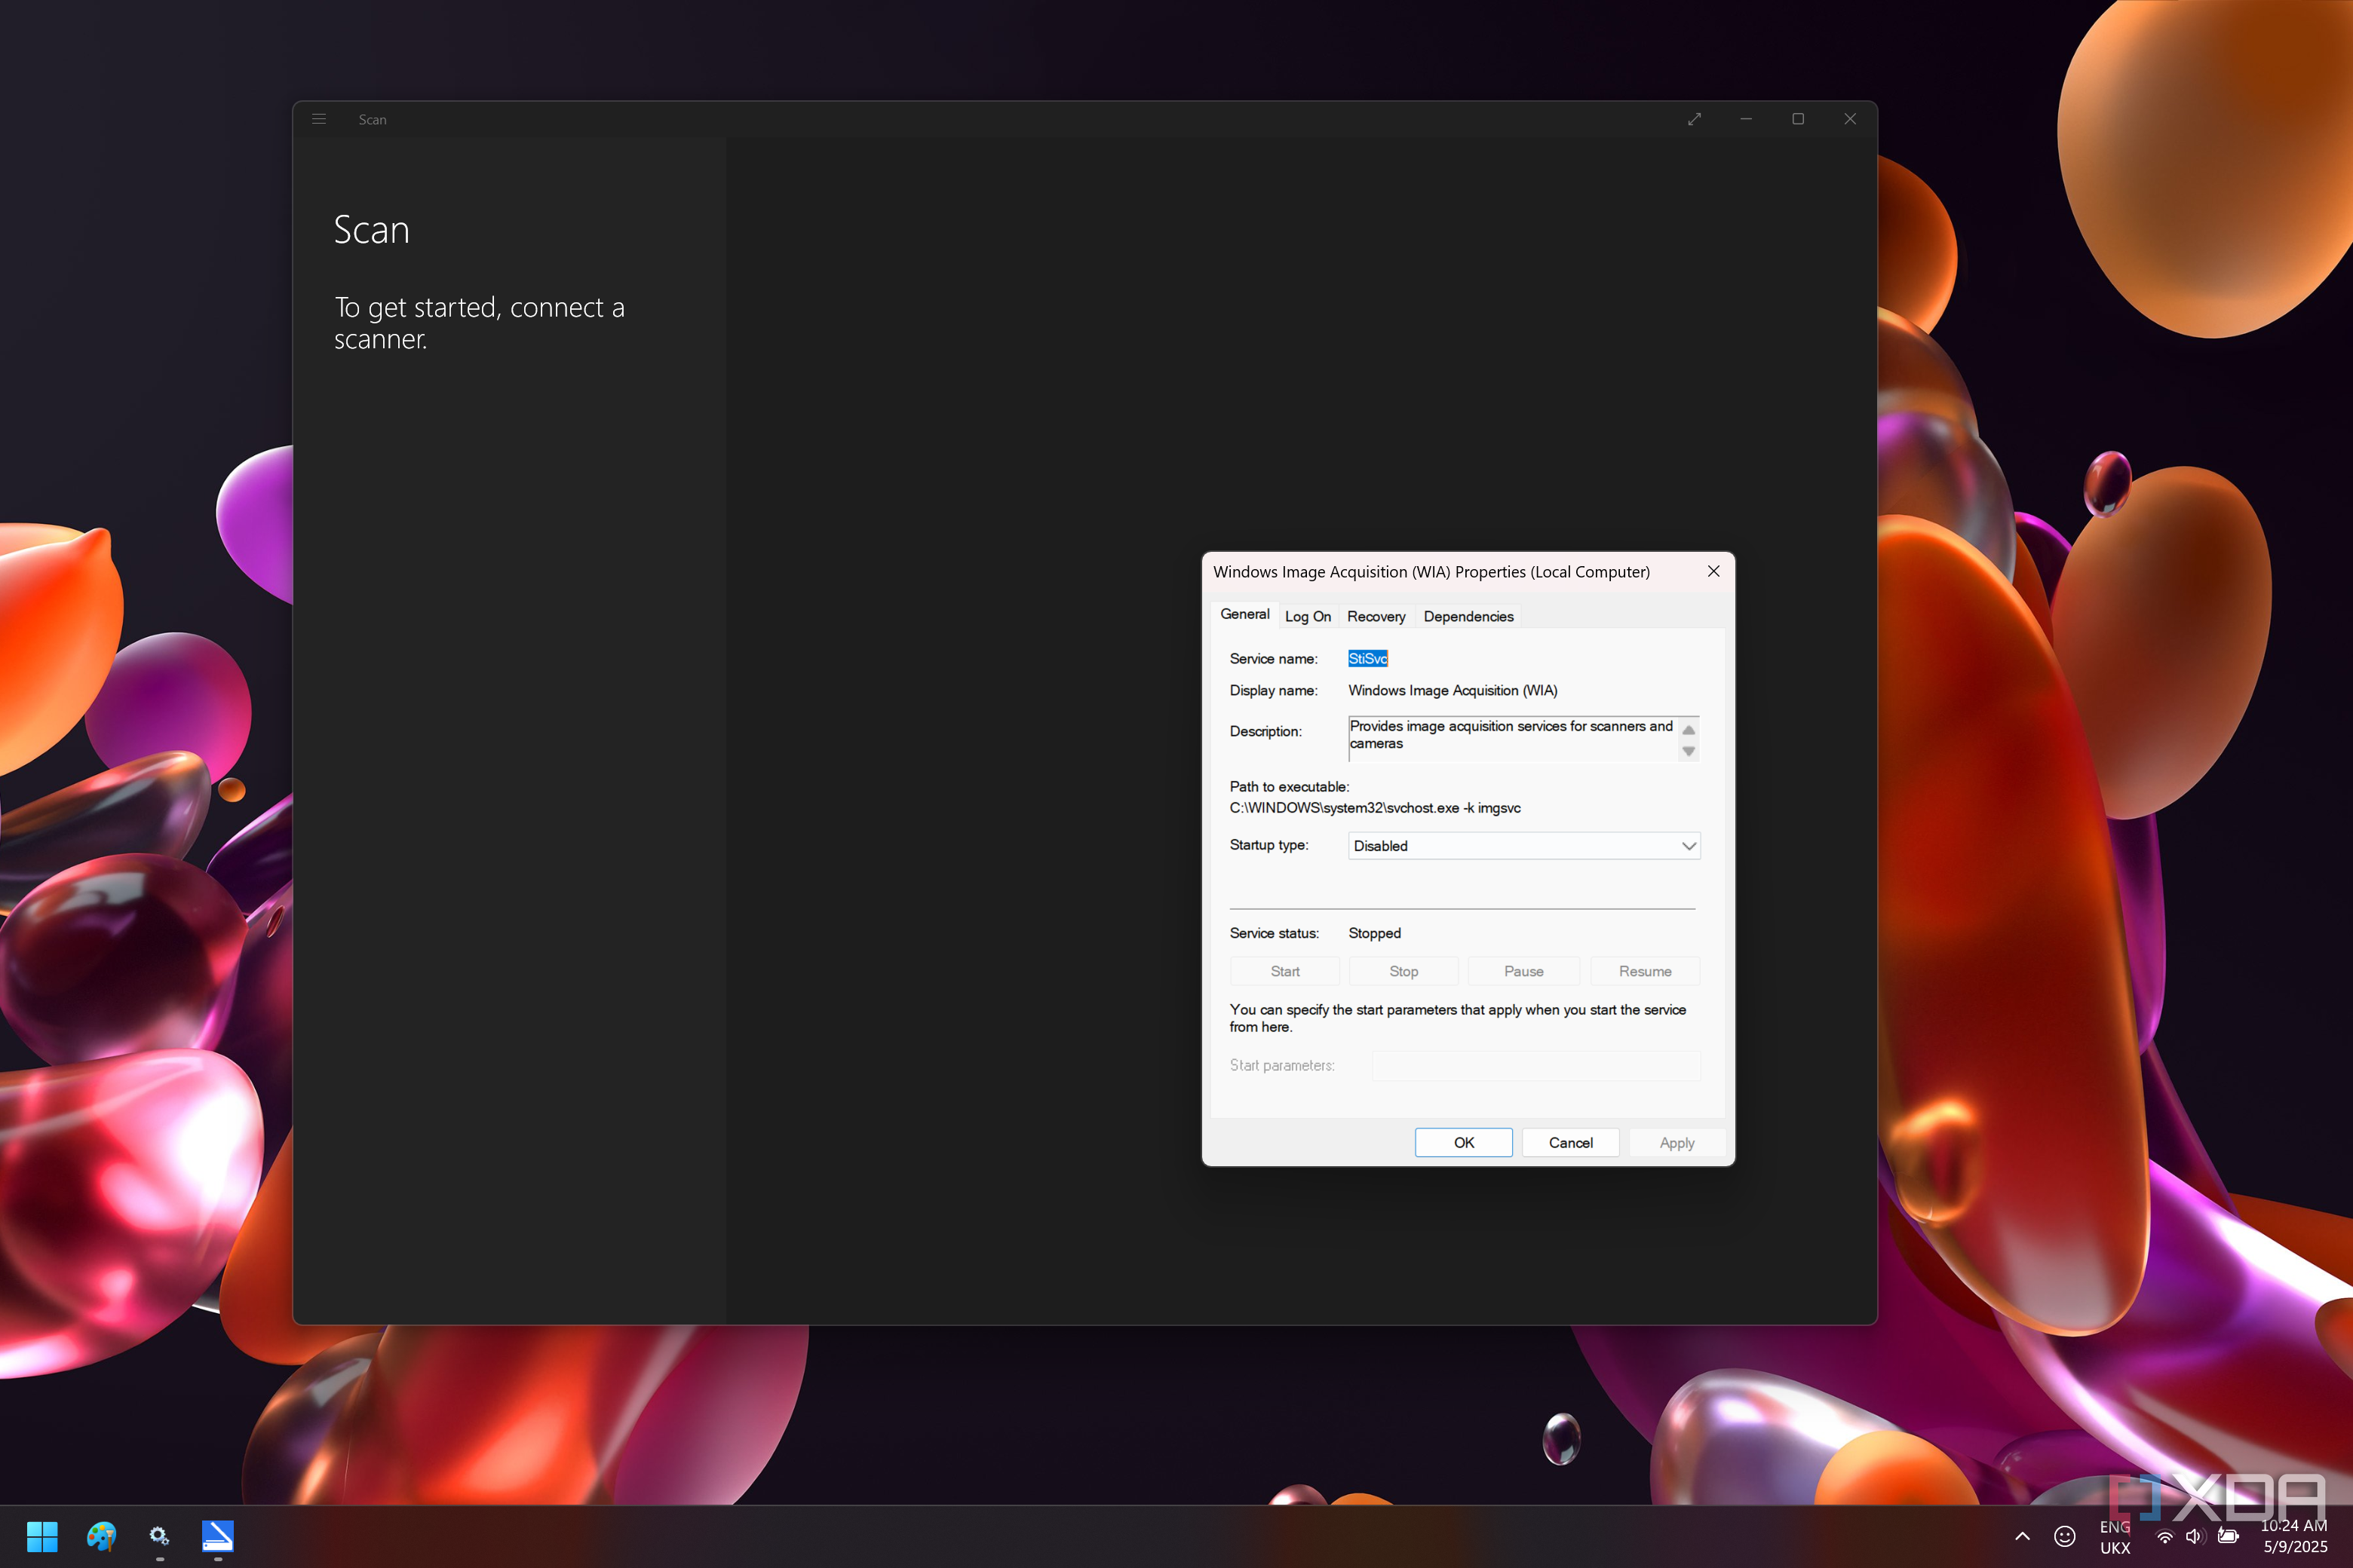Expand hidden icons in the system tray
The height and width of the screenshot is (1568, 2353).
point(2022,1537)
